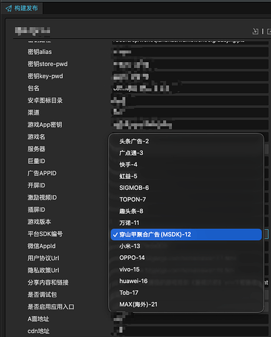This screenshot has width=271, height=337.
Task: Click the A面地址 input field
Action: point(190,319)
